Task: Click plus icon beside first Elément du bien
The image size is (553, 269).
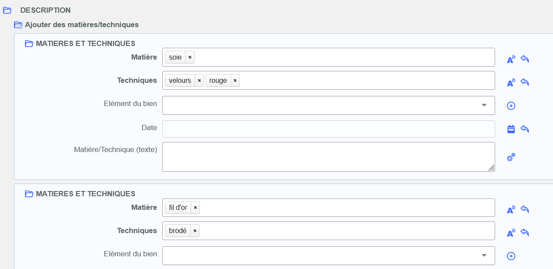Action: 511,106
